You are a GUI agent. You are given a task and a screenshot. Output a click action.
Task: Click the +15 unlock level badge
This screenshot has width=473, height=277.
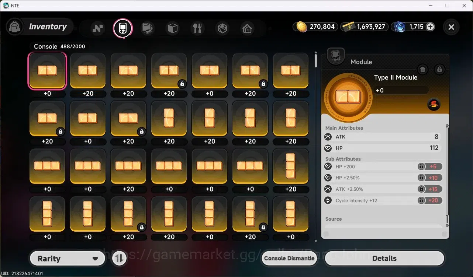coord(434,189)
